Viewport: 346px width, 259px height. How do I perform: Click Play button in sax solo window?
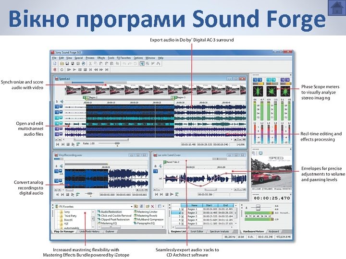click(172, 194)
